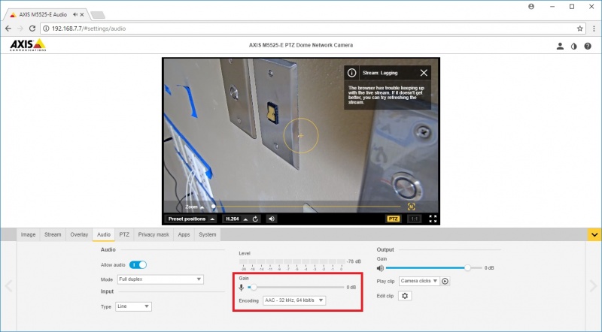Open Edit clip gear settings
This screenshot has width=602, height=332.
click(x=405, y=296)
